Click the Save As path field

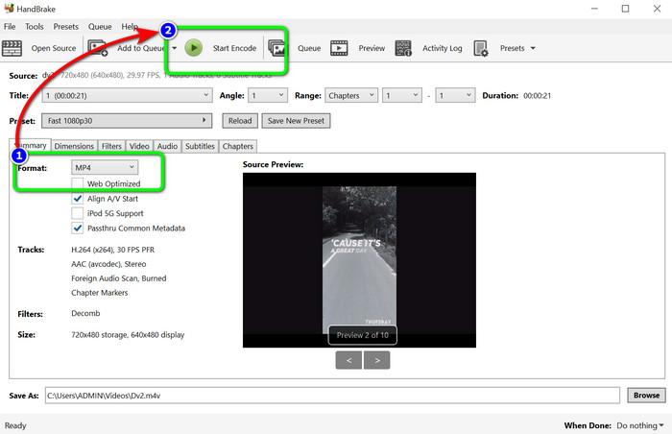[332, 396]
